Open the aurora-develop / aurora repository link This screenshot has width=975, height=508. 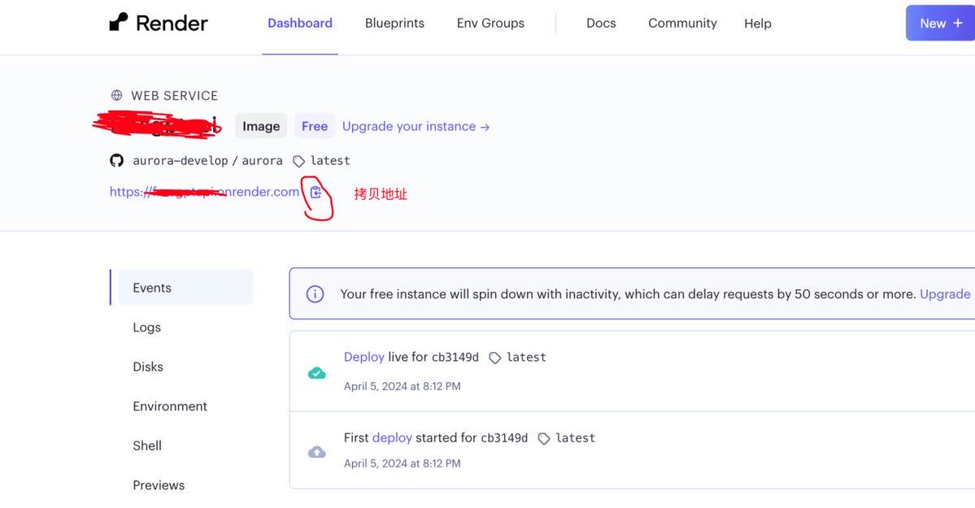tap(207, 160)
